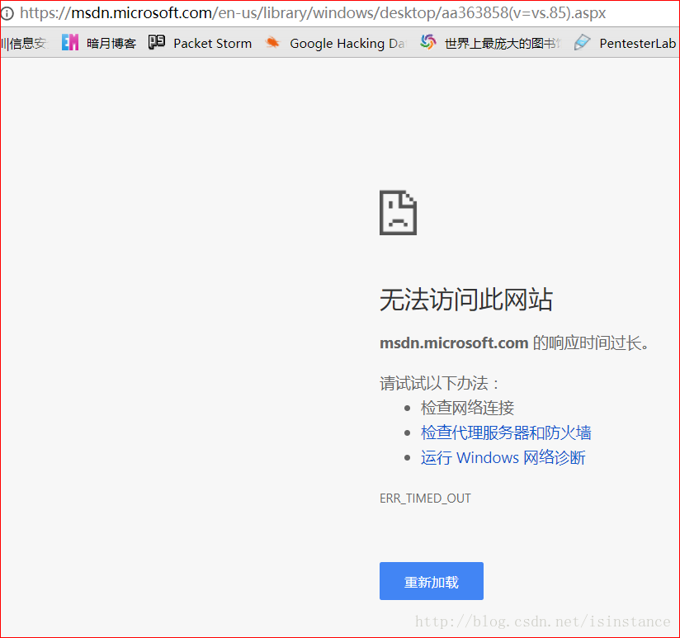680x638 pixels.
Task: Open the 信息安 bookmark at left edge
Action: (x=25, y=44)
